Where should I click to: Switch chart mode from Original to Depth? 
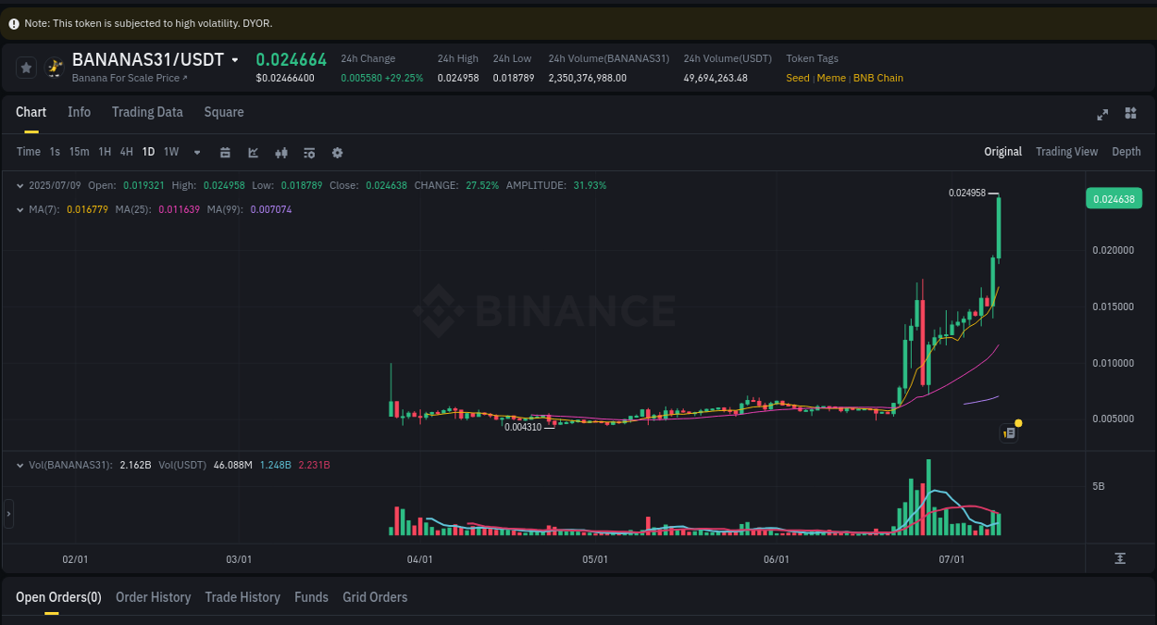coord(1126,151)
